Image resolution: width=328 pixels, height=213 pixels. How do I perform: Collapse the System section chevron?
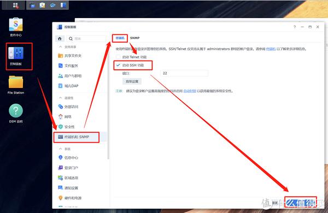tap(61, 149)
